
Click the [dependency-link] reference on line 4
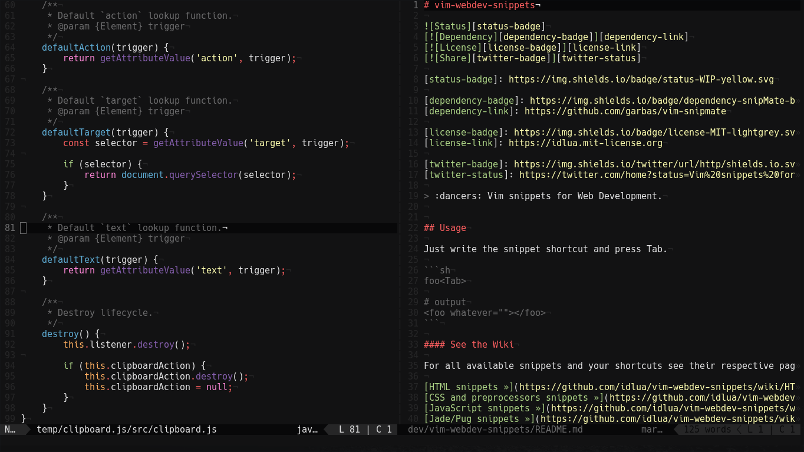click(644, 37)
